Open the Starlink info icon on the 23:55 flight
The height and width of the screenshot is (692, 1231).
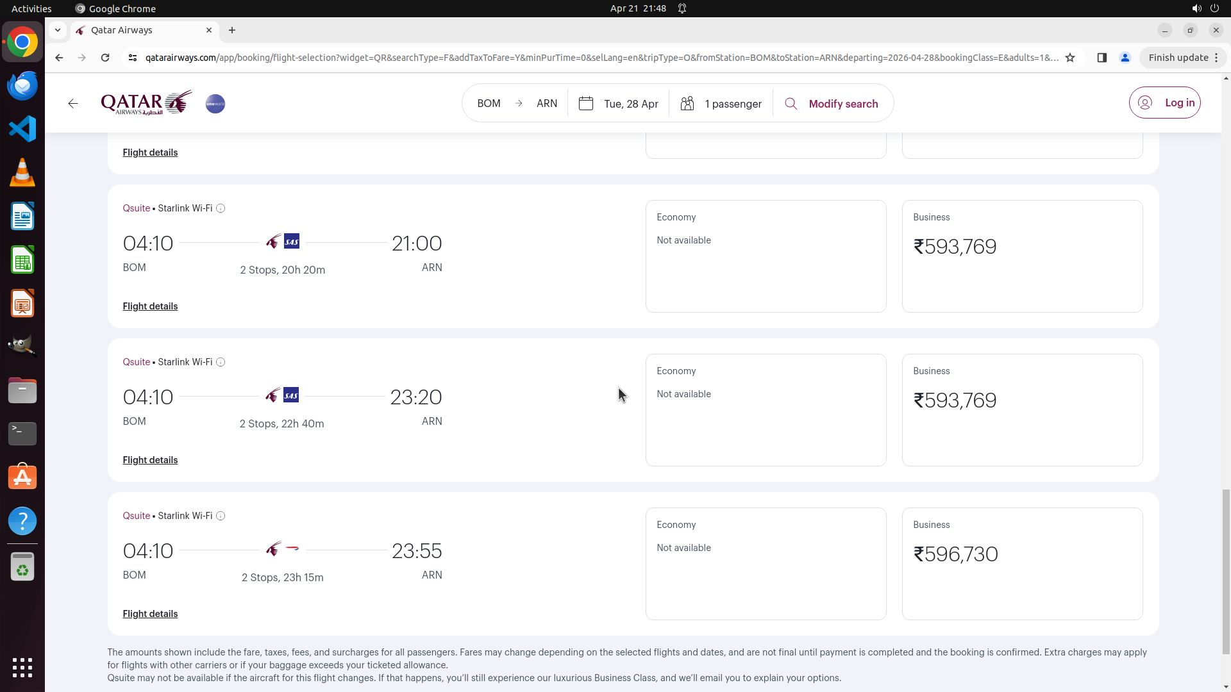pyautogui.click(x=221, y=516)
